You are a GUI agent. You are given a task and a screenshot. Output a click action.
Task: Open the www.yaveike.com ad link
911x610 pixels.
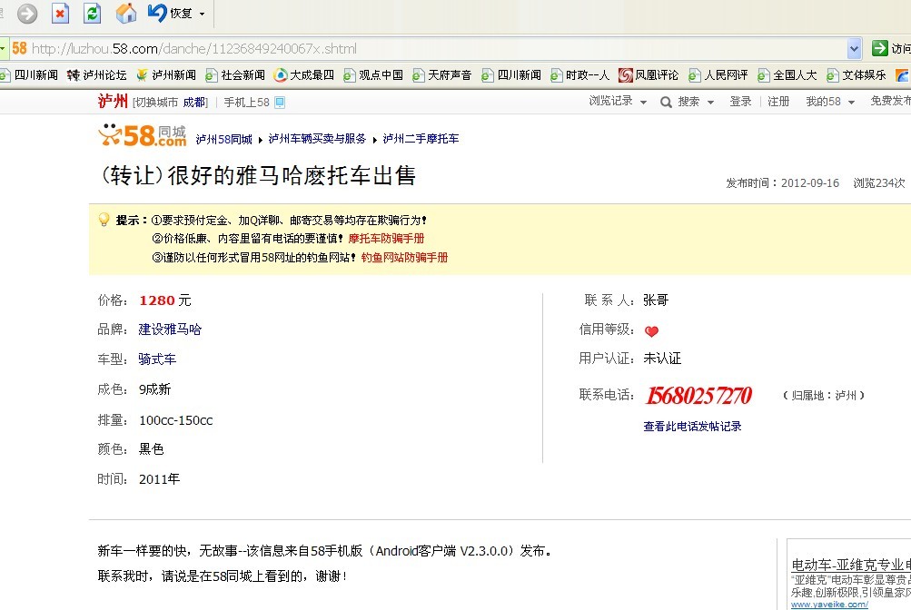click(829, 605)
